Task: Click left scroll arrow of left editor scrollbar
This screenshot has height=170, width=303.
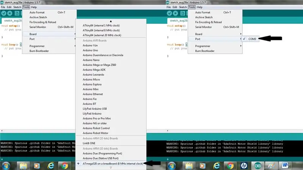Action: (2, 131)
